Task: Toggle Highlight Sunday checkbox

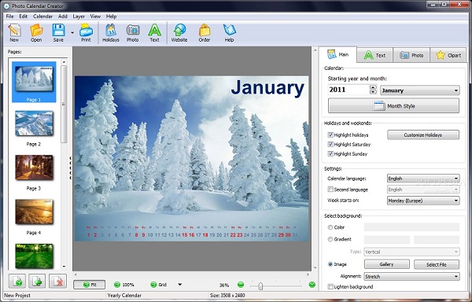Action: click(x=330, y=153)
